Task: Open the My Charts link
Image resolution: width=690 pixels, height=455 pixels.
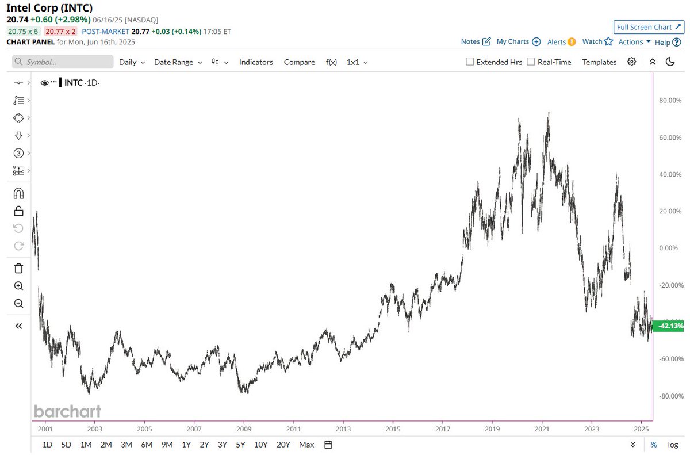Action: [x=512, y=42]
